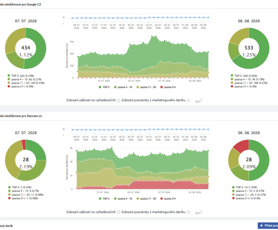Click the 533 donut chart for Google CZ

point(249,48)
